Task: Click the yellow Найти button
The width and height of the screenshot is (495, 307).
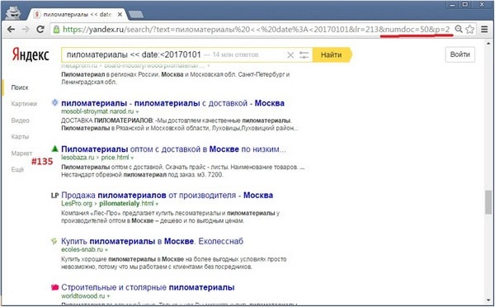Action: click(332, 55)
